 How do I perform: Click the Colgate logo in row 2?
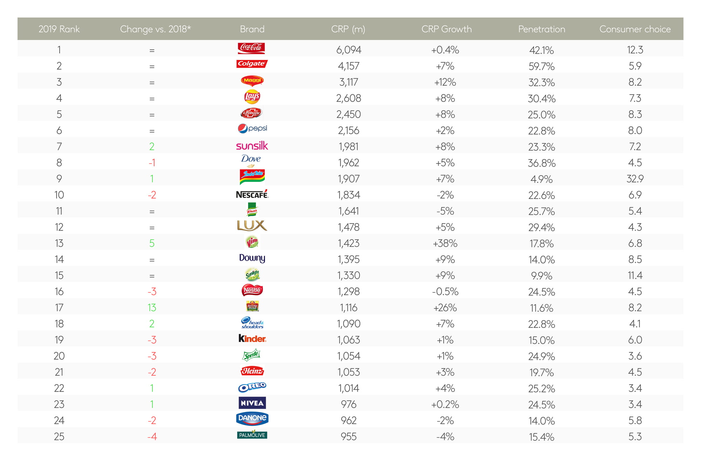pyautogui.click(x=252, y=64)
